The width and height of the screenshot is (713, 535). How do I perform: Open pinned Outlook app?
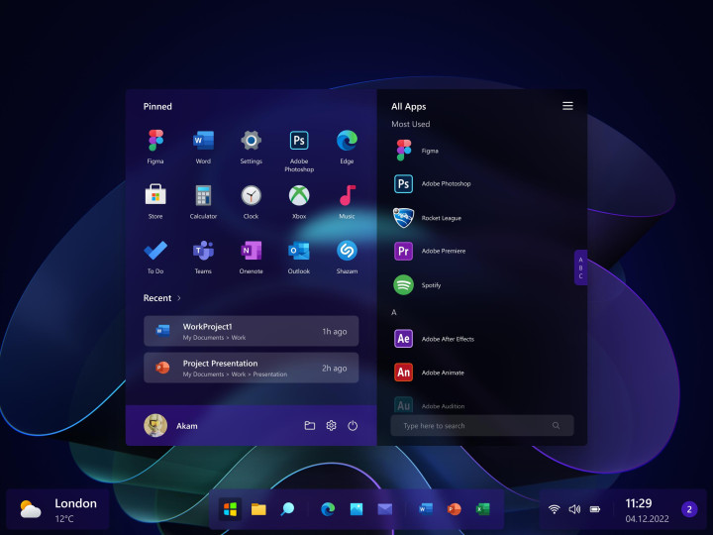click(x=299, y=251)
